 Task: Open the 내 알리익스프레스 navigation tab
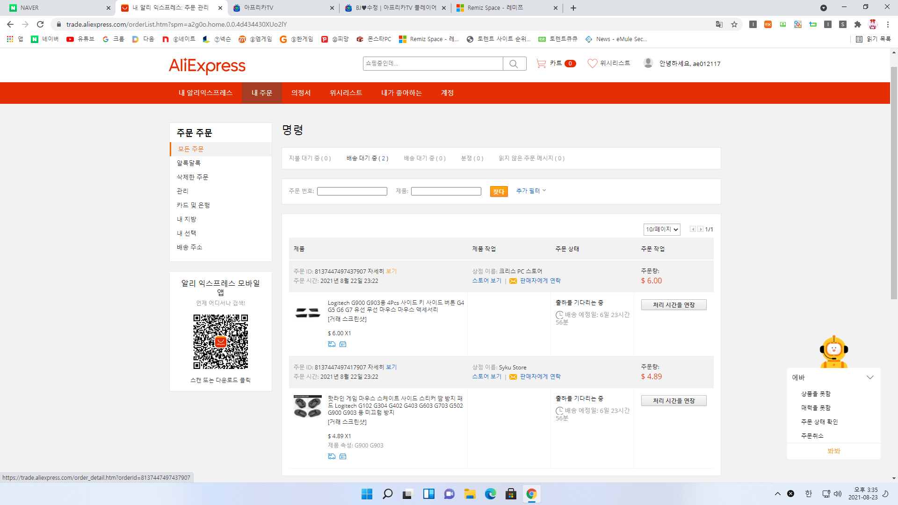pos(205,93)
